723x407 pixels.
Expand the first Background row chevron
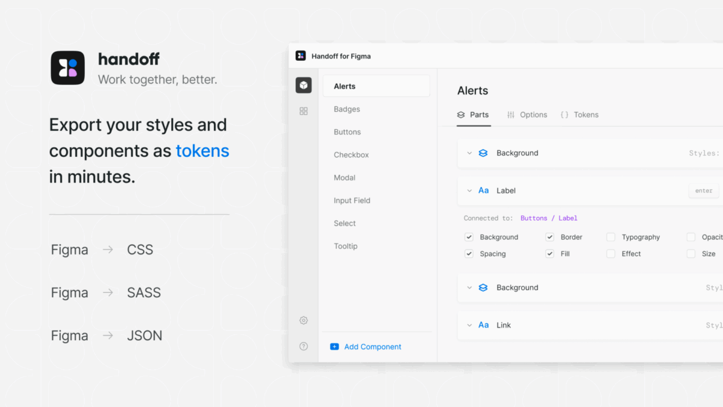(469, 153)
